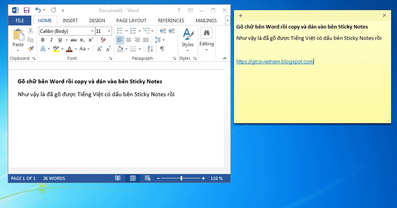The height and width of the screenshot is (208, 397).
Task: Open Font dialog launcher
Action: 111,58
